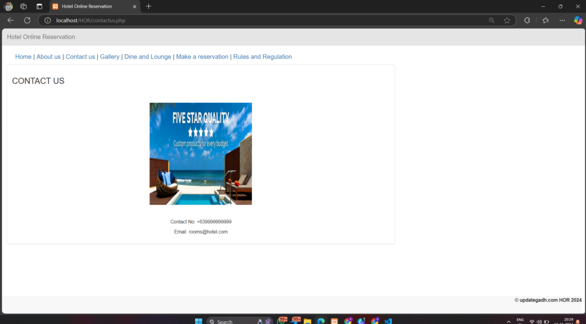Open WhatsApp from the taskbar
Viewport: 586px width, 324px height.
coord(282,321)
